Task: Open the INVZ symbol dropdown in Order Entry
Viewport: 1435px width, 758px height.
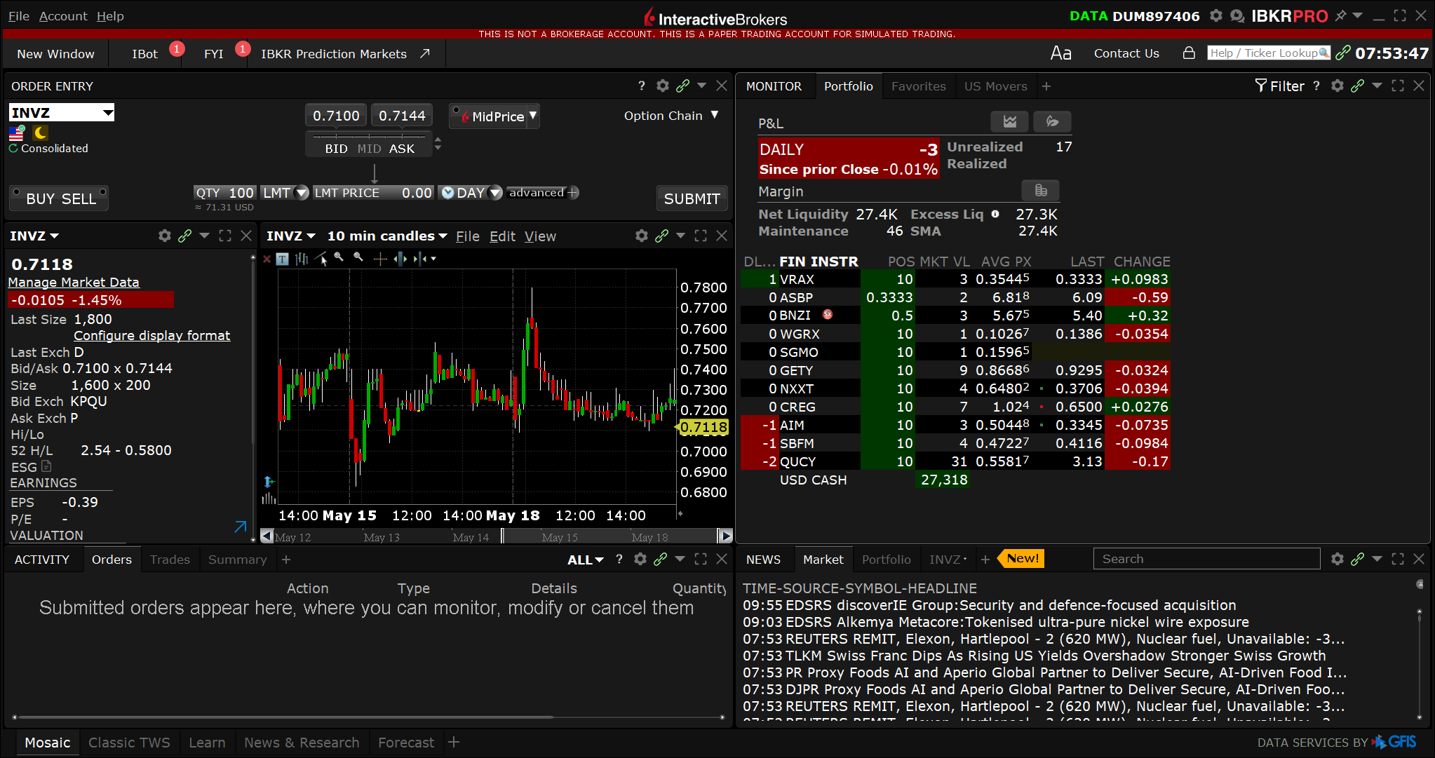Action: coord(108,112)
